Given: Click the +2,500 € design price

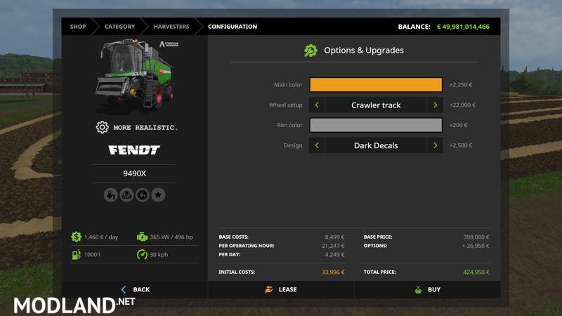Looking at the screenshot, I should (461, 145).
